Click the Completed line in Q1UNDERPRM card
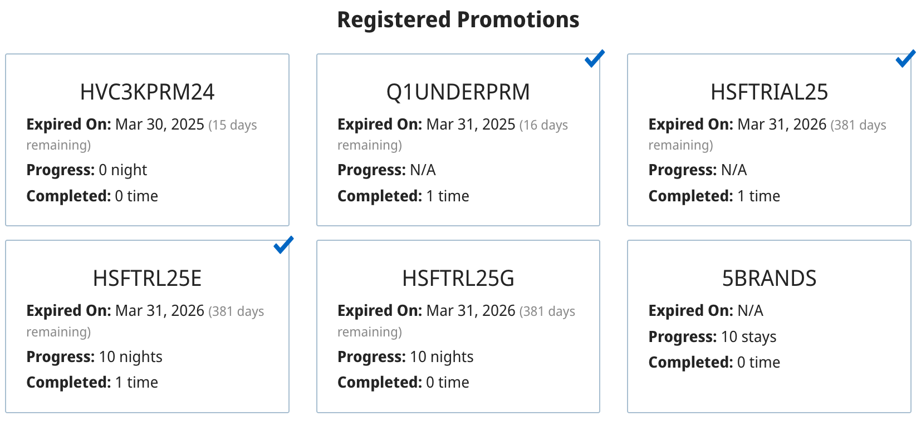Screen dimensions: 921x426 [403, 196]
